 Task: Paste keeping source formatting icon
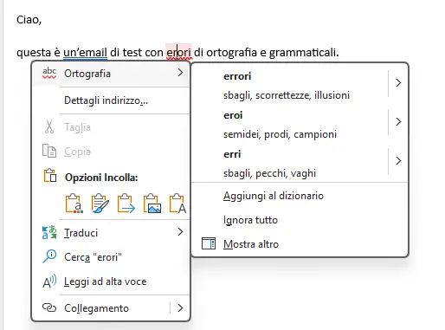pyautogui.click(x=74, y=204)
